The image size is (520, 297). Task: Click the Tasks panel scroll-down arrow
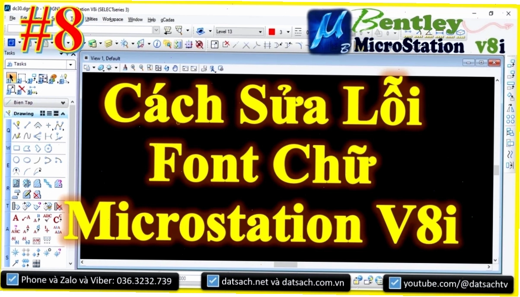71,263
